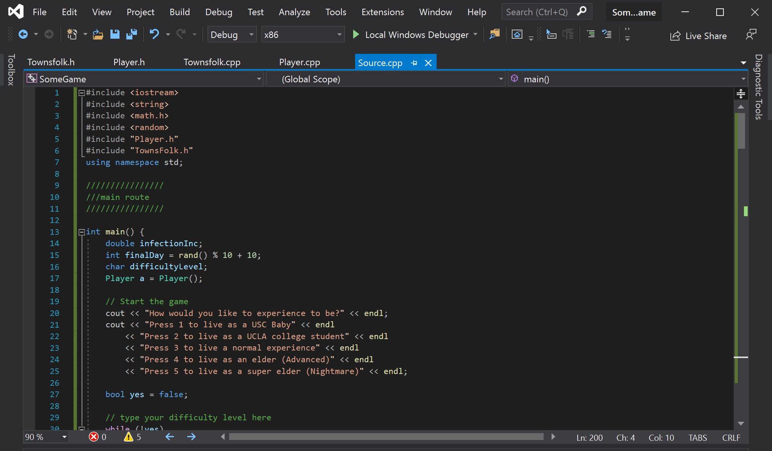Open the Analyze menu

[x=294, y=12]
